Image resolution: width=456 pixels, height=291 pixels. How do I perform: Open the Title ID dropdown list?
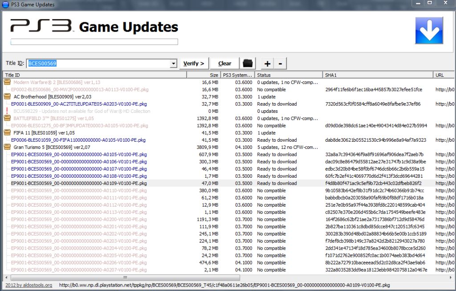(174, 63)
